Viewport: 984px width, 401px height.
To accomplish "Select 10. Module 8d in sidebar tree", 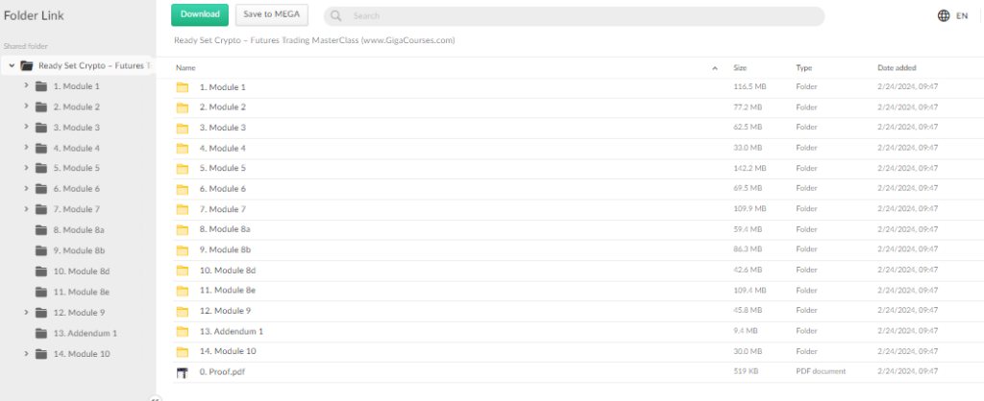I will click(x=81, y=271).
